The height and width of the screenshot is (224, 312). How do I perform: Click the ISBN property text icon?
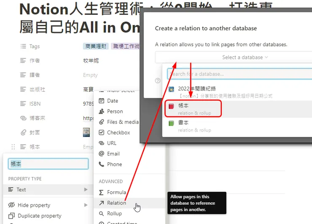coord(23,104)
